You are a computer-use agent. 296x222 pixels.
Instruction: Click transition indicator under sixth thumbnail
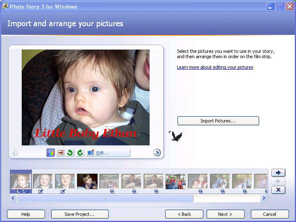click(134, 192)
